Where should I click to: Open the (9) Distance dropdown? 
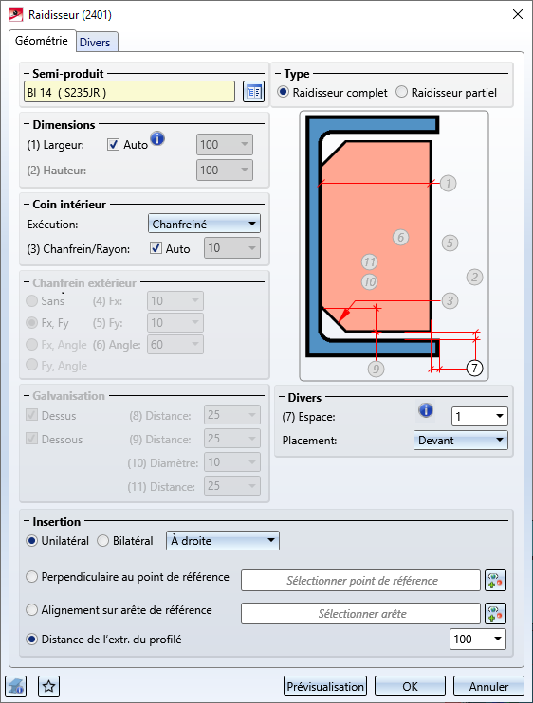232,439
